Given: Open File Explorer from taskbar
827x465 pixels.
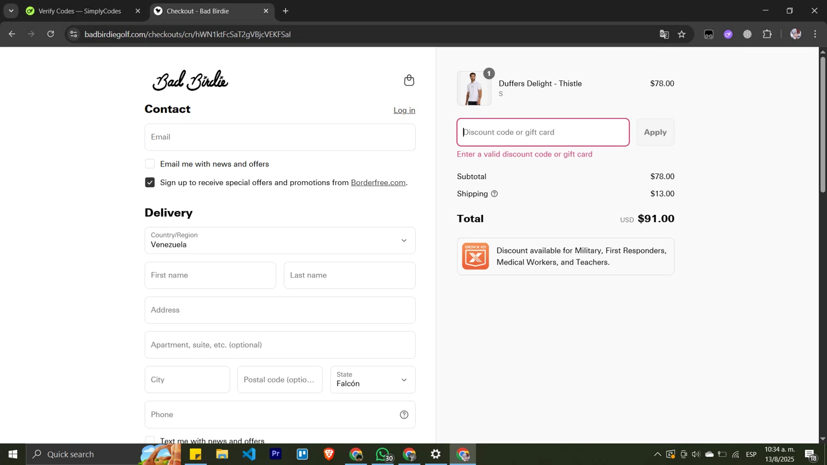Looking at the screenshot, I should click(x=222, y=455).
